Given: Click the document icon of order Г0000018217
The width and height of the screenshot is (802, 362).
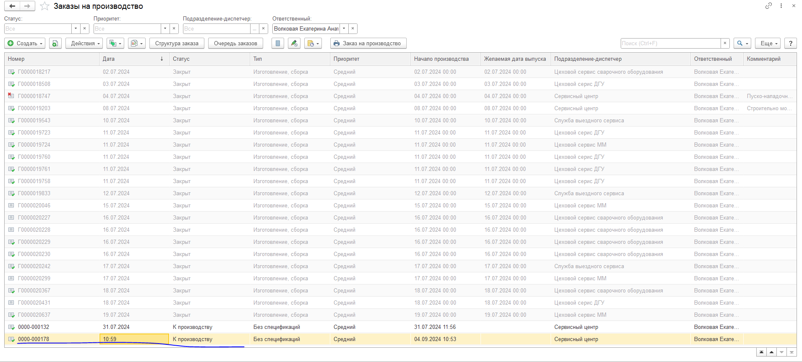Looking at the screenshot, I should (11, 72).
